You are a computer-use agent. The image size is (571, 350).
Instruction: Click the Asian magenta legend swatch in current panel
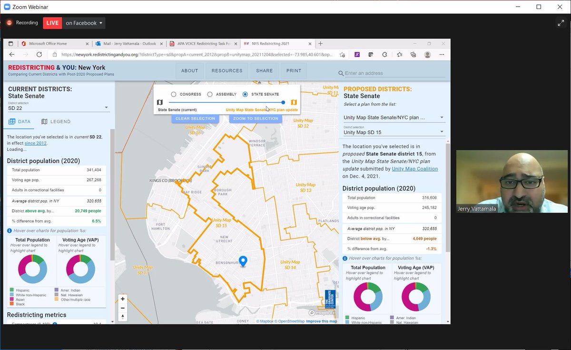11,300
